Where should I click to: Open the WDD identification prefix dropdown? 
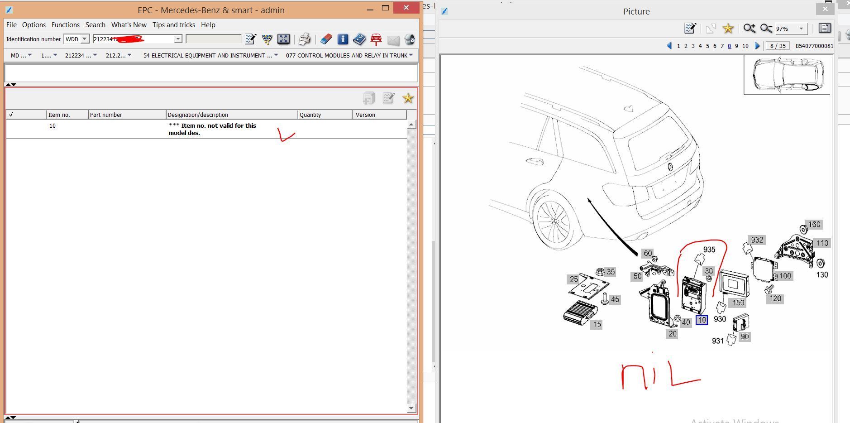[84, 39]
